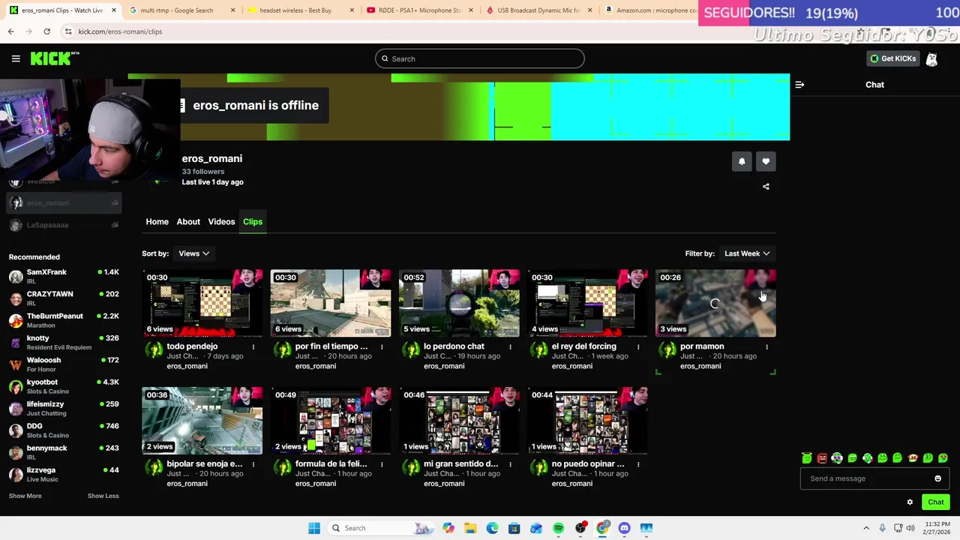Play the 'por fin el tiempo' clip thumbnail
This screenshot has height=540, width=960.
point(331,303)
